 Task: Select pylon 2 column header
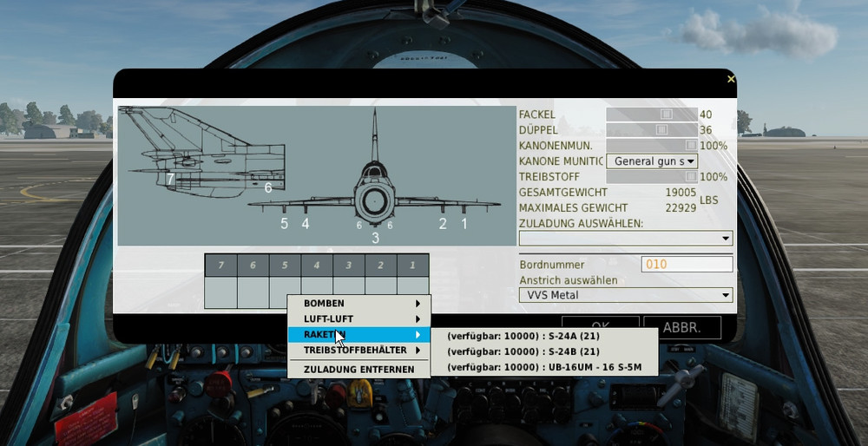click(x=381, y=266)
